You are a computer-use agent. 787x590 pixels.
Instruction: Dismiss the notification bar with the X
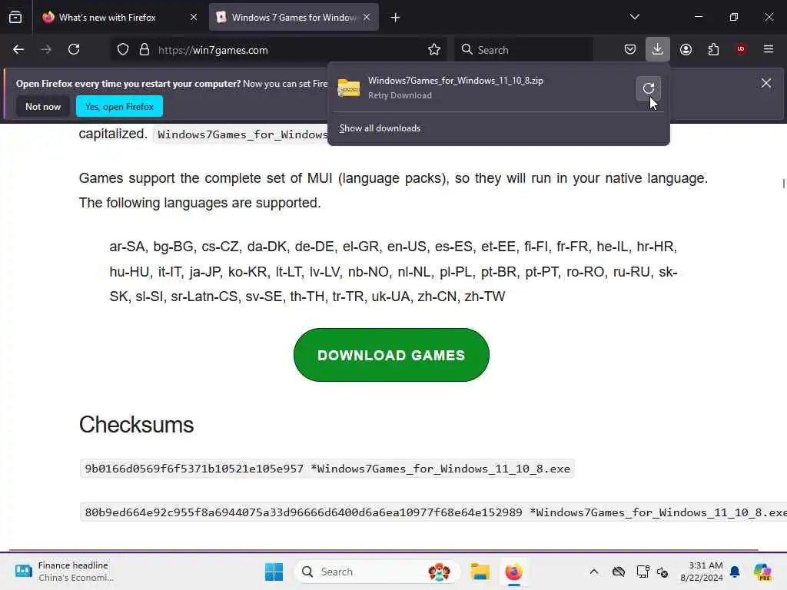766,83
